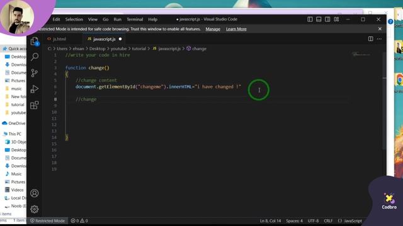The width and height of the screenshot is (403, 226).
Task: Click line number 14 in the gutter
Action: coord(54,137)
